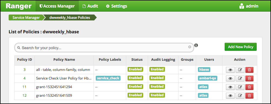Edit the all - table, column-family, column policy
The width and height of the screenshot is (271, 104).
click(x=240, y=70)
